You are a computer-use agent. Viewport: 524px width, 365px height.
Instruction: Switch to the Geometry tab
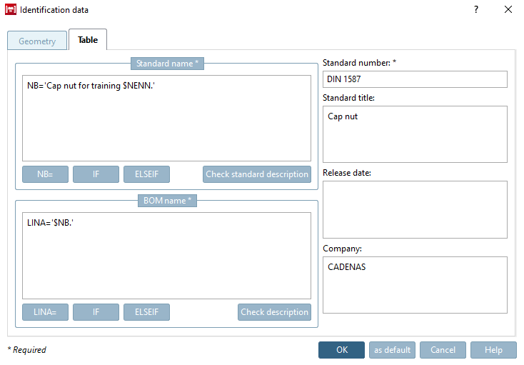(x=37, y=41)
